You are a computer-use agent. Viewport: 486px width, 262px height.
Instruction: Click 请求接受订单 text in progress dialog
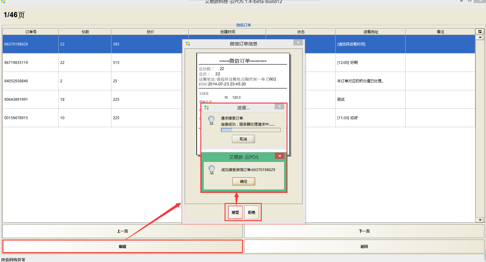[x=232, y=118]
